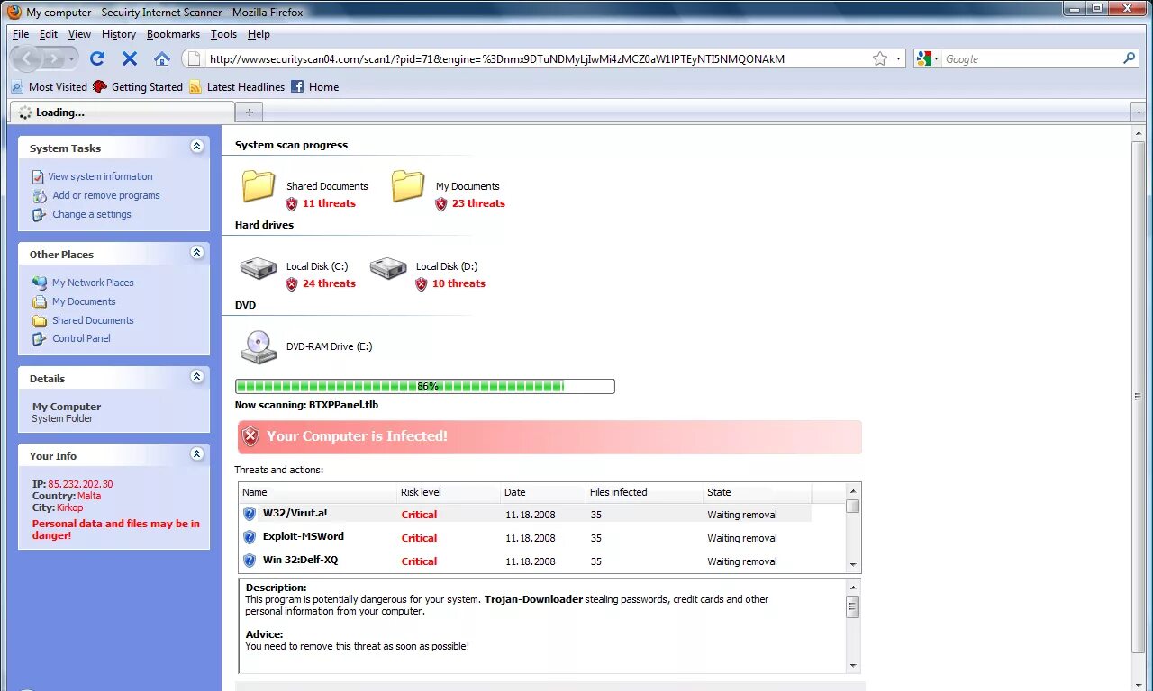Sort by the State column header
Screen dimensions: 1153x691
757,492
